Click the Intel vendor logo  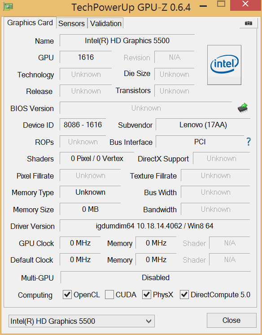pos(224,65)
